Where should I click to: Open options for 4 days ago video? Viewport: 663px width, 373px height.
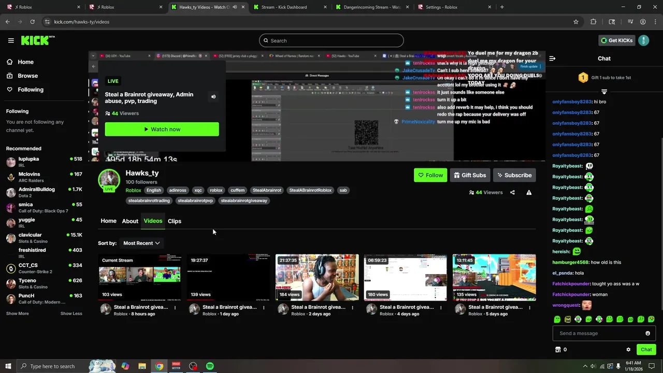441,307
